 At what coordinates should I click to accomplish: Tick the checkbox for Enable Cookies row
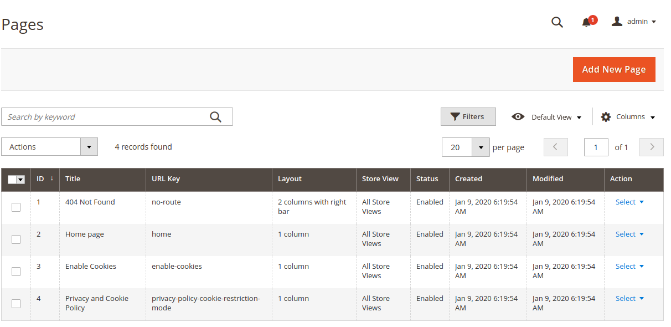(x=16, y=272)
